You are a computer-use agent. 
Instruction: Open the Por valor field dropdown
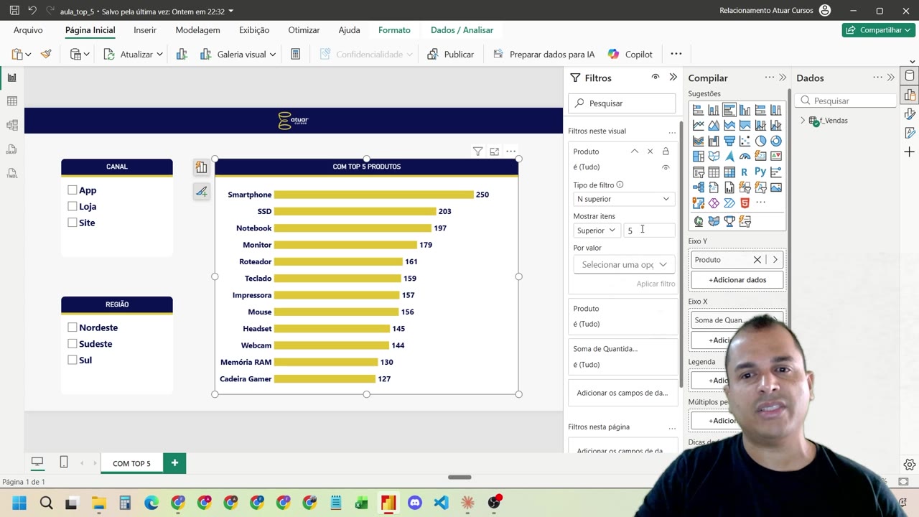tap(624, 264)
